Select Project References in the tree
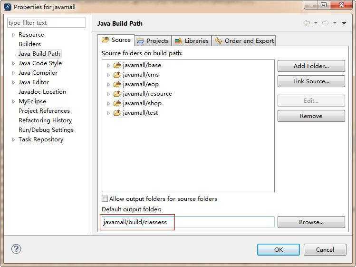Image resolution: width=356 pixels, height=267 pixels. [44, 111]
